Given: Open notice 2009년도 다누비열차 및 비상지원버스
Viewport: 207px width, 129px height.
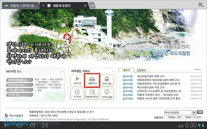Looking at the screenshot, I should click(159, 91).
